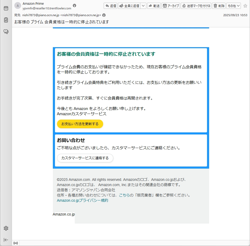The image size is (250, 246).
Task: Click the sender avatar circle "A"
Action: pos(17,6)
